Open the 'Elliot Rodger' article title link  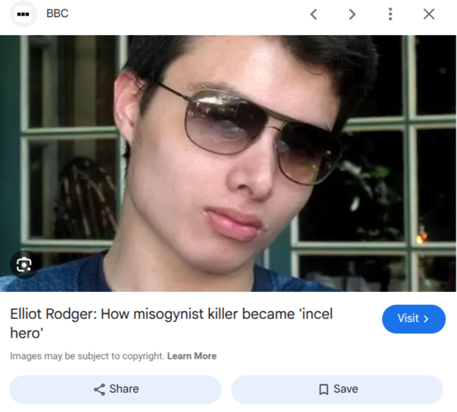click(x=172, y=323)
